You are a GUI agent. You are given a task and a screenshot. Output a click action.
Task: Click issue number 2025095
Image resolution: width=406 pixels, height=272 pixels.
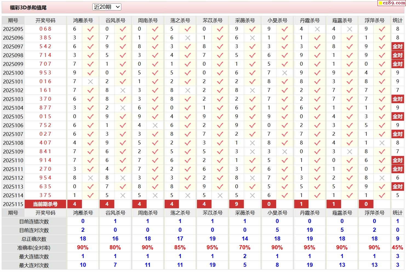pos(13,29)
